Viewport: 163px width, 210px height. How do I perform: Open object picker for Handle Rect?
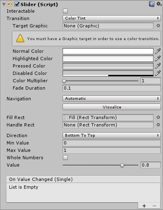[158, 125]
